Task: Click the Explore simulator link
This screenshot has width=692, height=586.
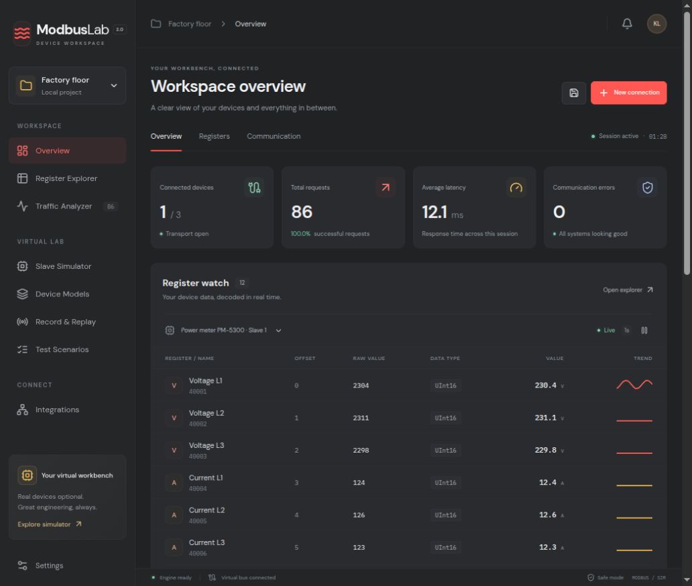Action: (50, 524)
